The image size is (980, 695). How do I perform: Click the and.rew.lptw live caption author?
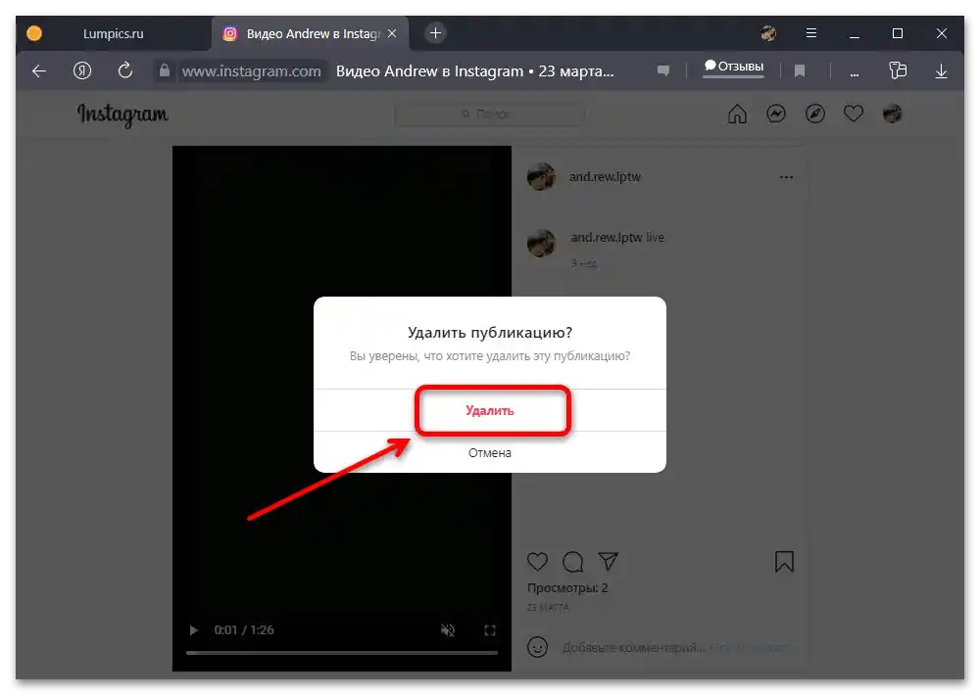pos(607,237)
